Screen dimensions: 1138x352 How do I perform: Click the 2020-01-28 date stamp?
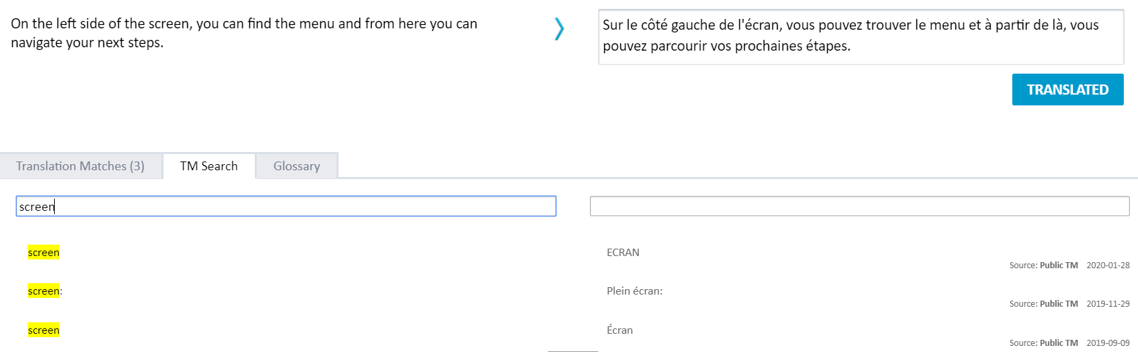click(1108, 266)
